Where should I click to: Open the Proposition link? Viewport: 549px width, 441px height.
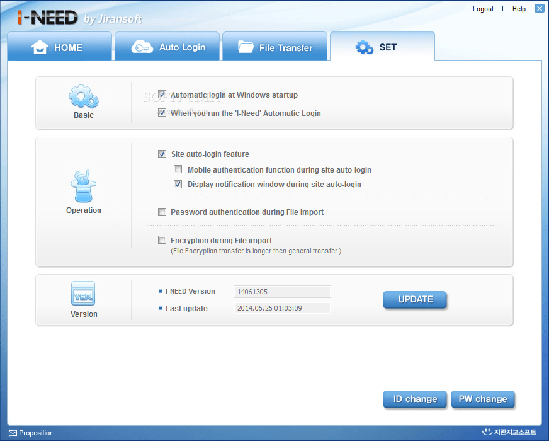point(35,433)
